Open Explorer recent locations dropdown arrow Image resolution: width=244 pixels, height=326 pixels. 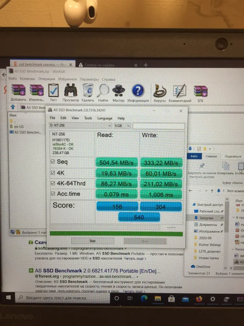tap(206, 191)
